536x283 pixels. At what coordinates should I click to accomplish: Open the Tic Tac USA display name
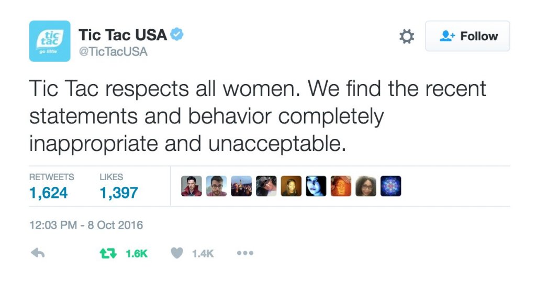(122, 35)
